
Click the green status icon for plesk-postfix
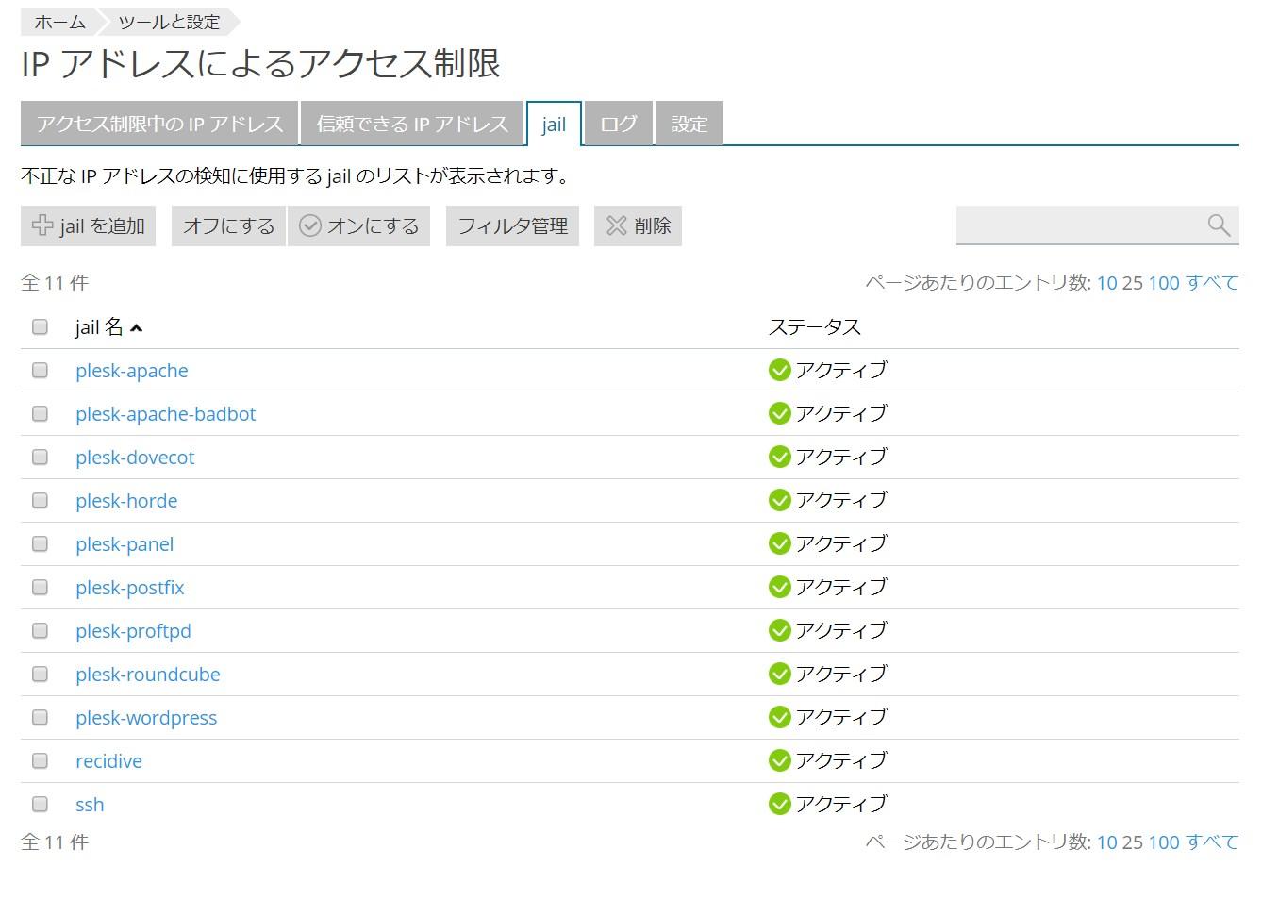coord(780,587)
